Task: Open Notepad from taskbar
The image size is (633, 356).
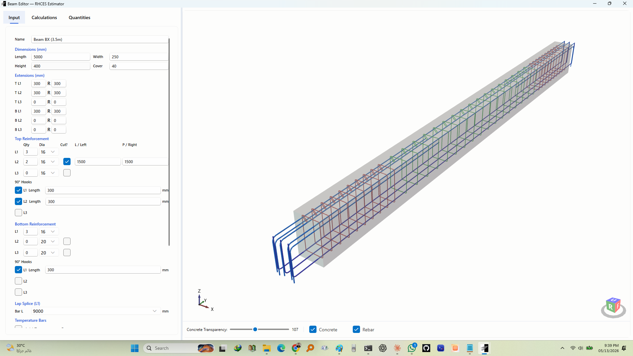Action: point(470,348)
